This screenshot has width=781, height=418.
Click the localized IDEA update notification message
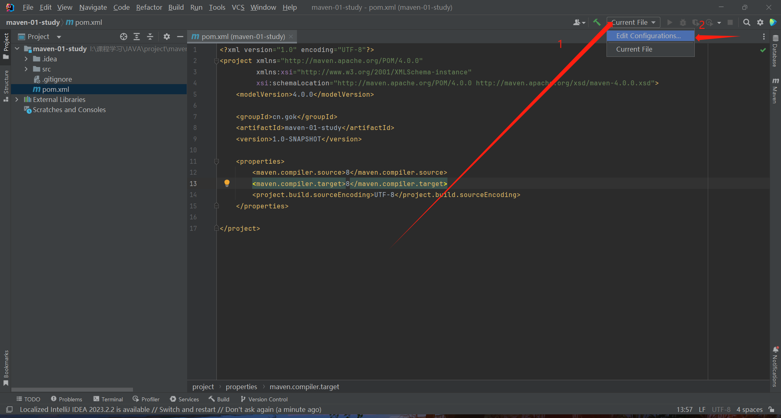[170, 409]
